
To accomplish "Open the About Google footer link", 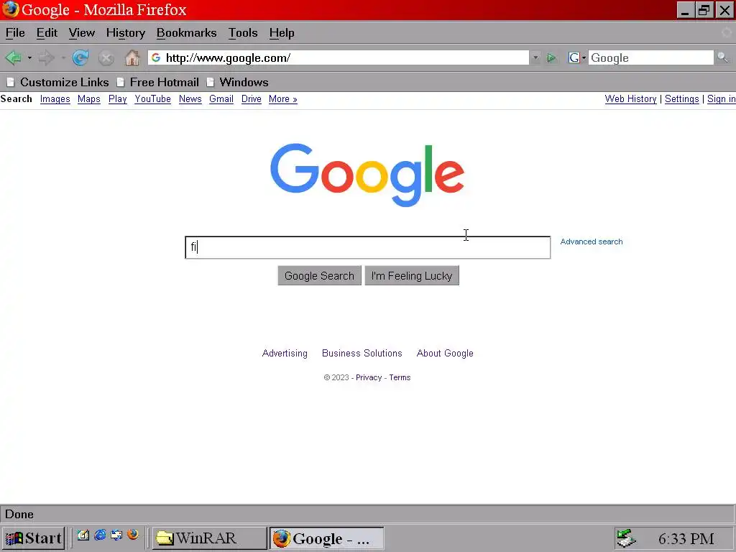I will (x=445, y=353).
